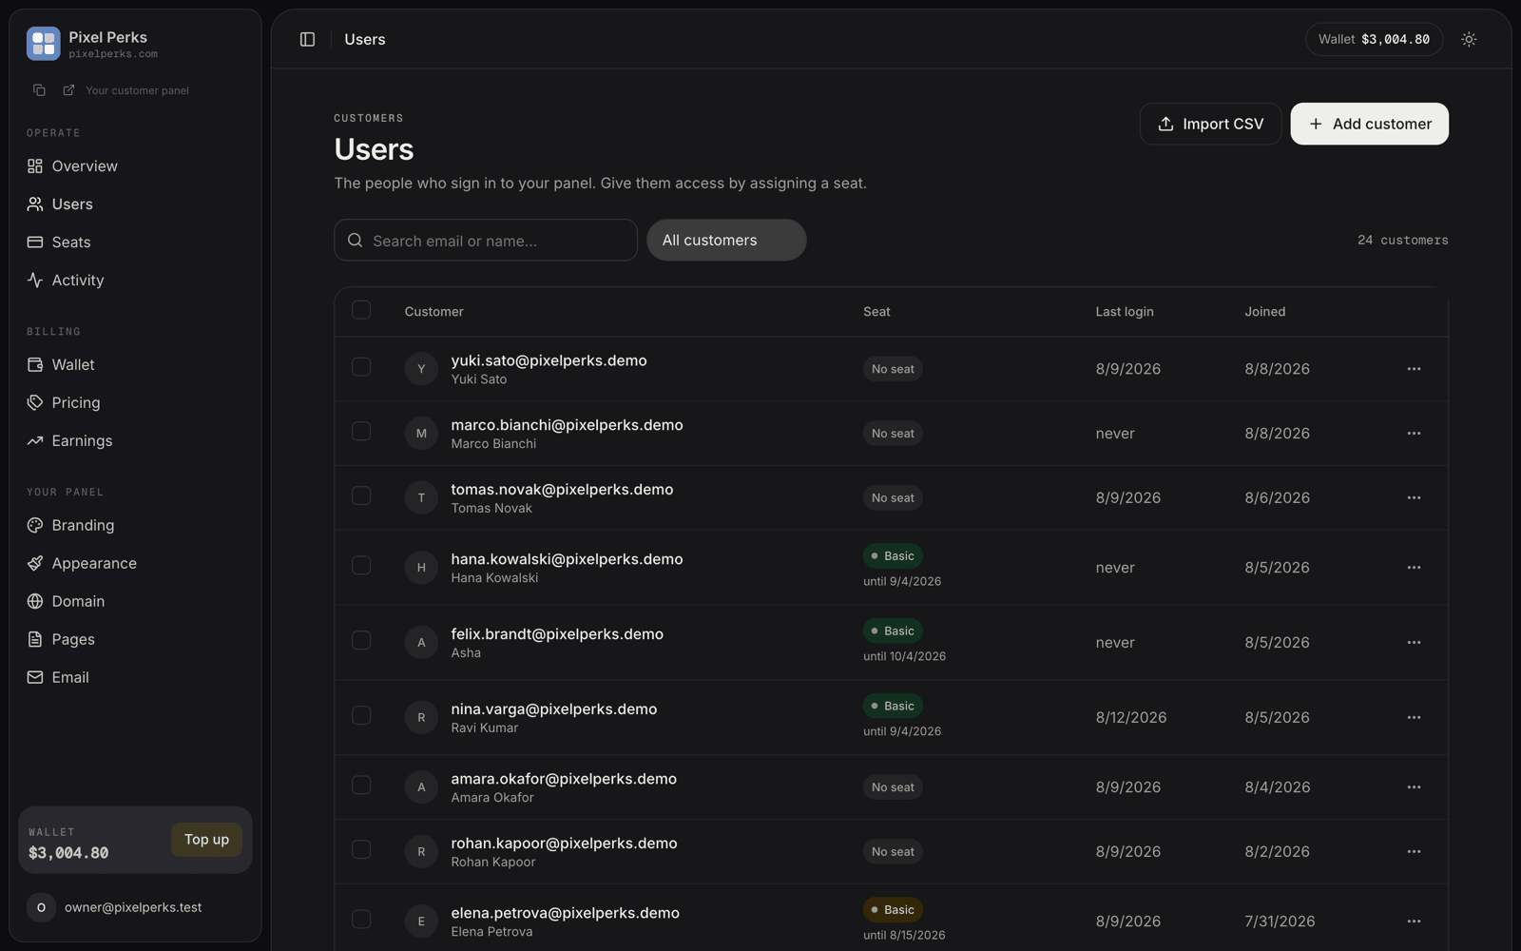
Task: Click the 24 customers count text
Action: (x=1402, y=241)
